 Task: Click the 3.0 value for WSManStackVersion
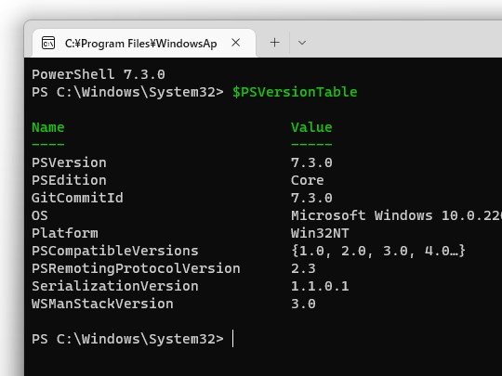click(303, 304)
